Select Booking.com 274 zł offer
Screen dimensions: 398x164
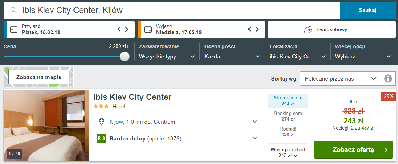point(288,116)
